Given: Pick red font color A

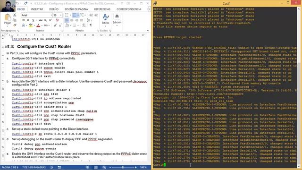Looking at the screenshot, I should 38,25.
